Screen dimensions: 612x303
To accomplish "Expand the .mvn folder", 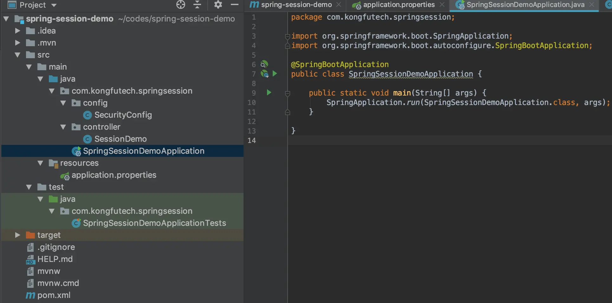I will (18, 43).
